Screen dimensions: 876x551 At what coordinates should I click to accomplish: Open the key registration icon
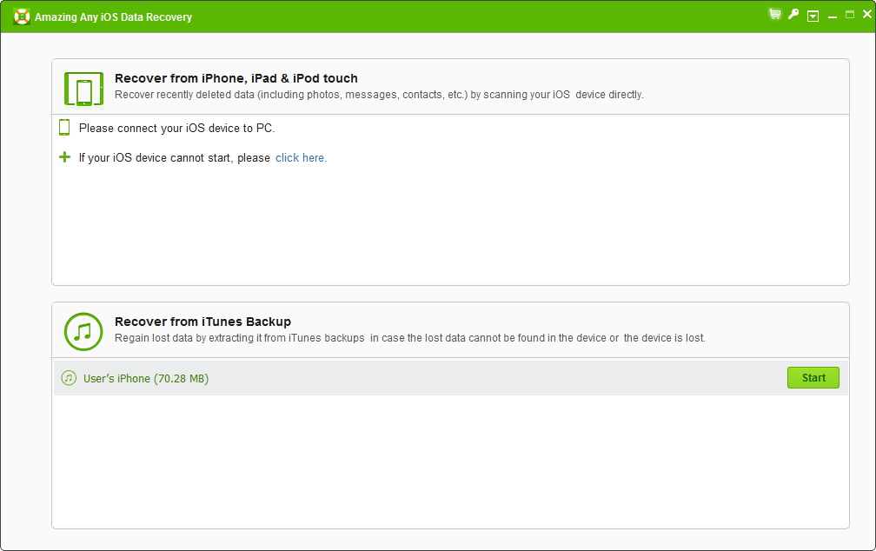click(793, 15)
